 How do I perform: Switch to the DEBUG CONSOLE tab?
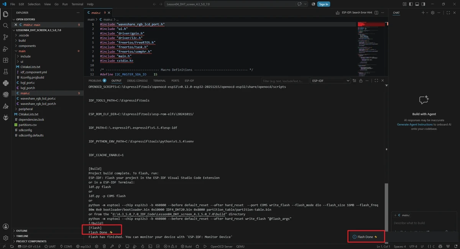pyautogui.click(x=137, y=81)
